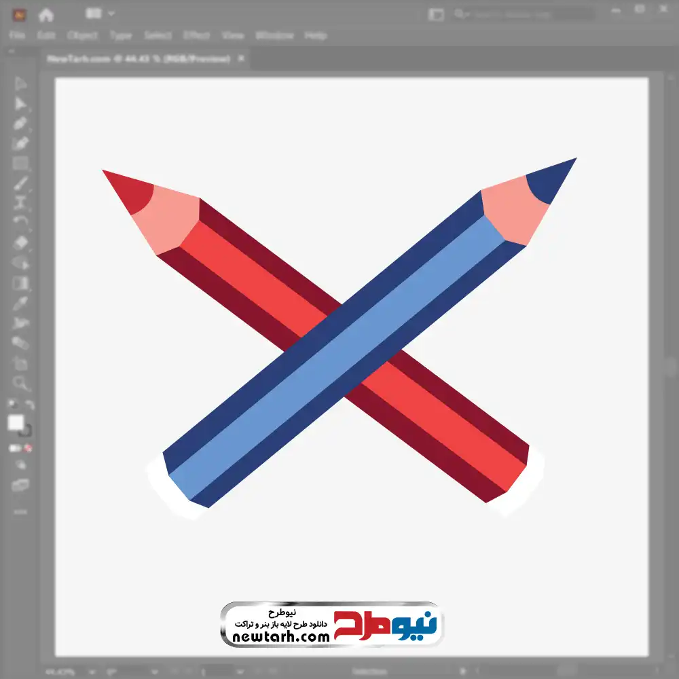The width and height of the screenshot is (679, 679).
Task: Select the Rectangle tool
Action: [x=20, y=163]
